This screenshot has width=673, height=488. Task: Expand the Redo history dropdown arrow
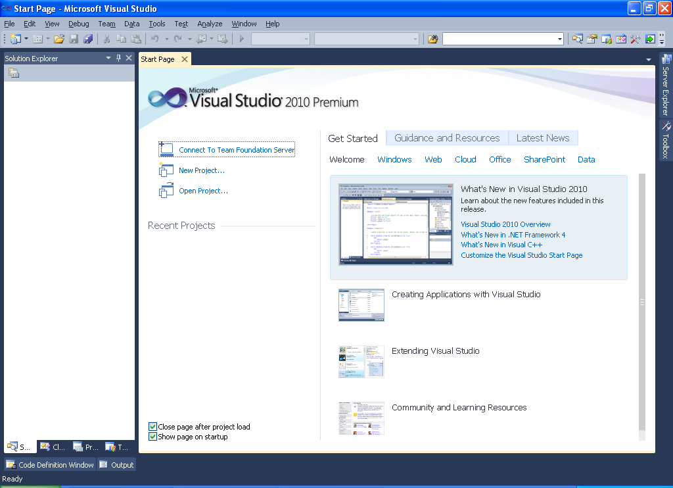click(190, 39)
